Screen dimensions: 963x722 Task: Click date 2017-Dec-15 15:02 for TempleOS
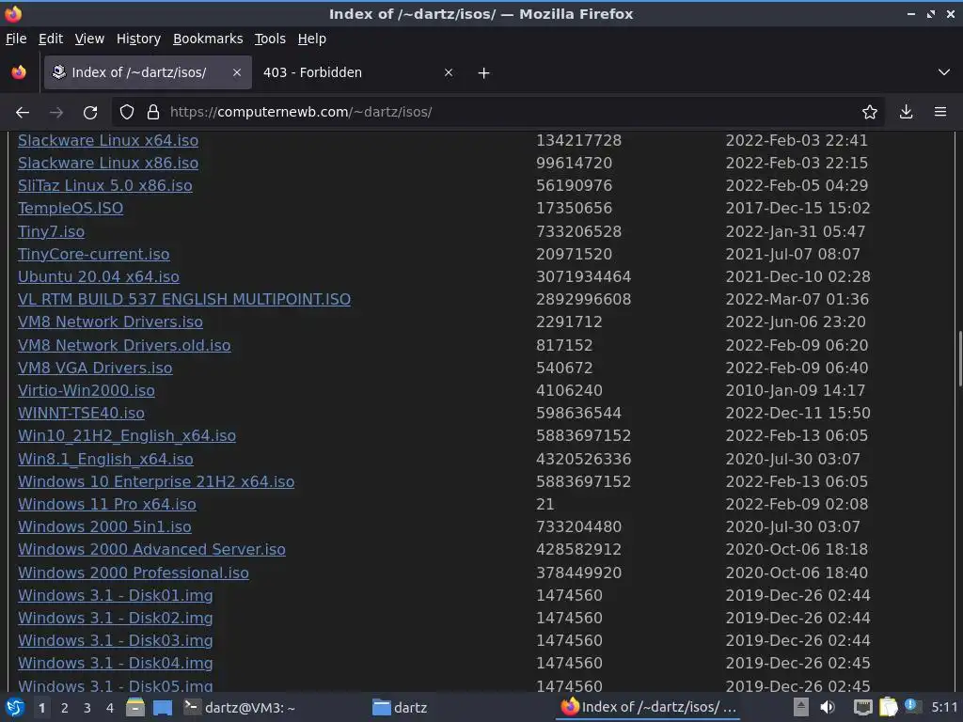click(797, 208)
